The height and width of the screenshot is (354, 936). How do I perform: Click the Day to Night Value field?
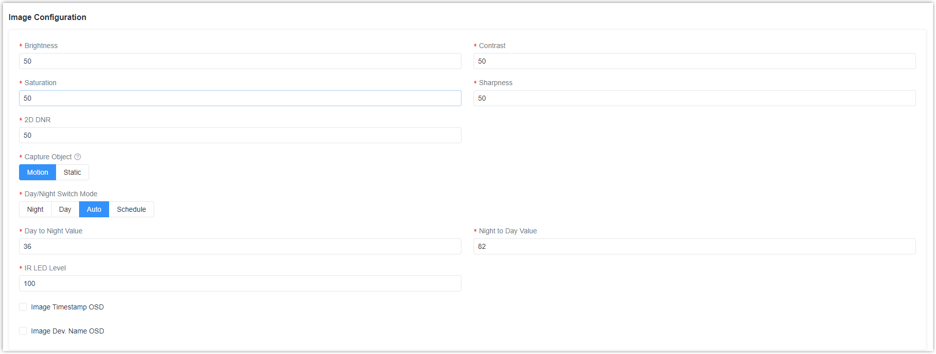coord(240,246)
